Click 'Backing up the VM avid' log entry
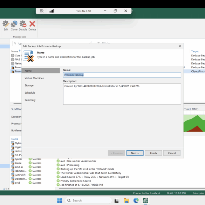This screenshot has width=205, height=205. [87, 169]
